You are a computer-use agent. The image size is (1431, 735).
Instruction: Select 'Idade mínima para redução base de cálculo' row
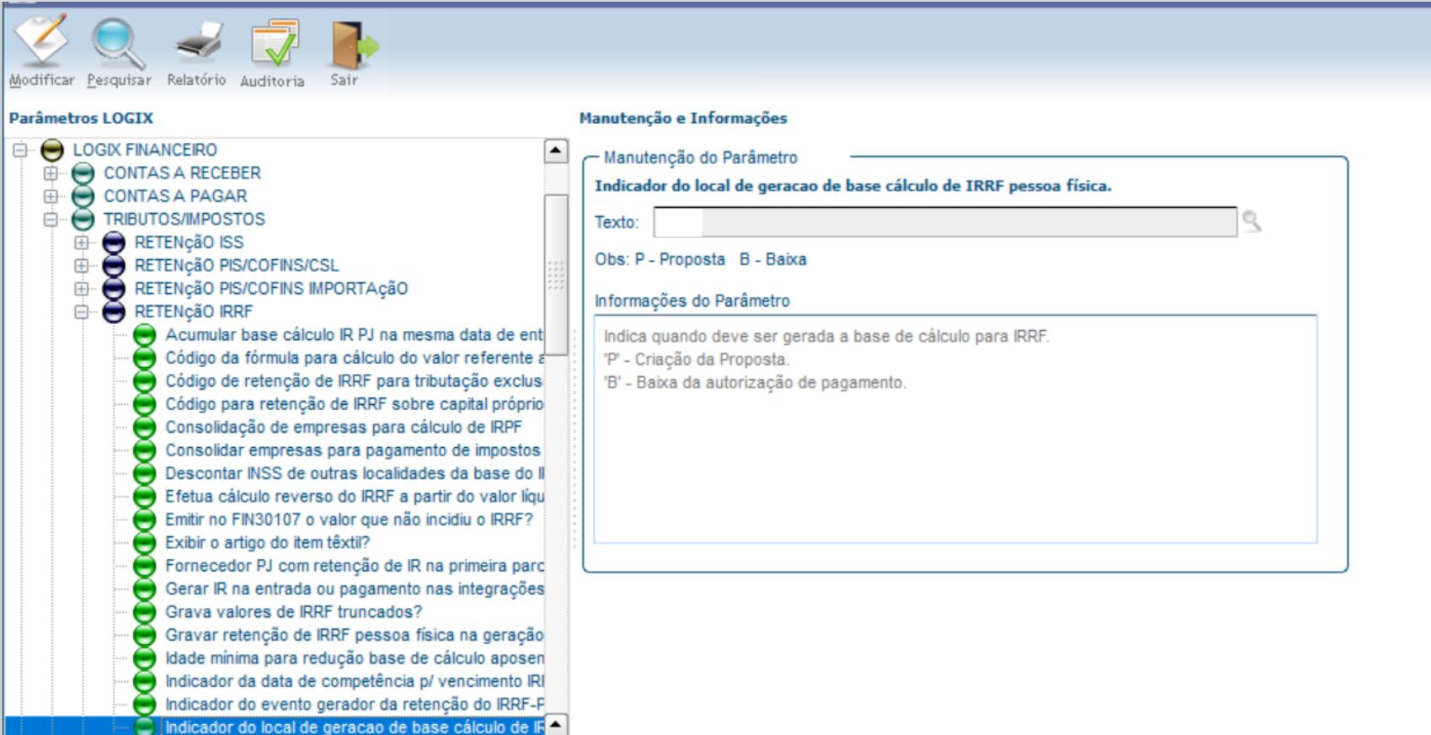[354, 658]
